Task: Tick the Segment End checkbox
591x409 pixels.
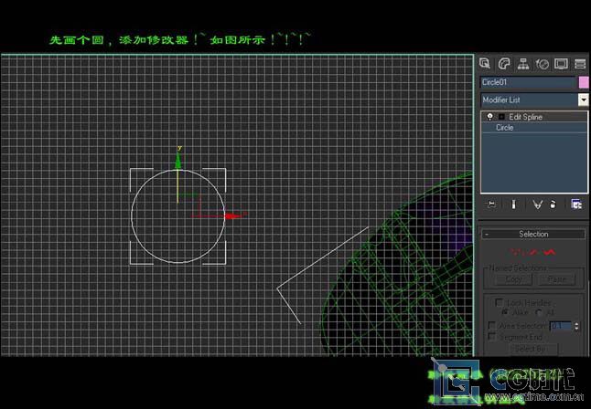Action: pos(492,337)
